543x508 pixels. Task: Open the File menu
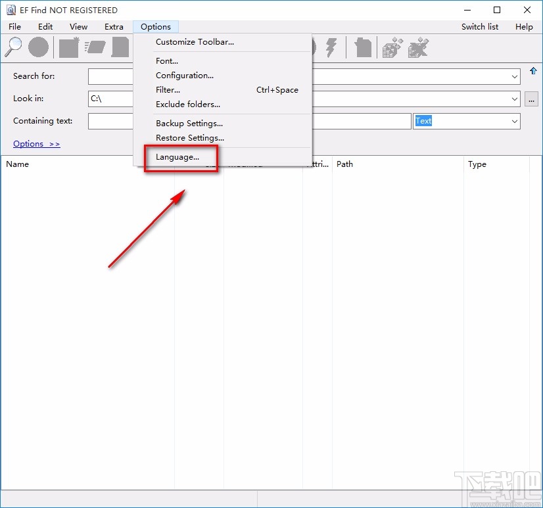click(x=14, y=27)
